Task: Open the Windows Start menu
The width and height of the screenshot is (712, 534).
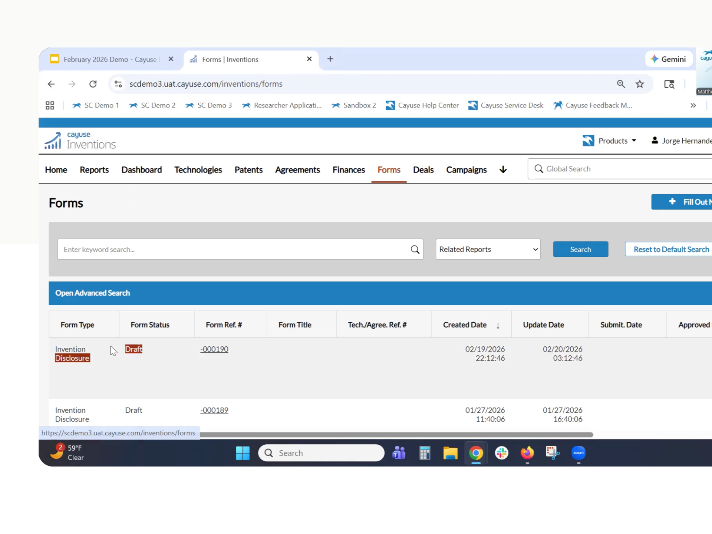Action: [243, 453]
